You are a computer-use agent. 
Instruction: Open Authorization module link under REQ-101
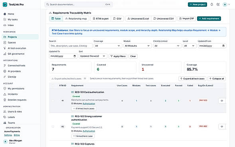click(89, 103)
